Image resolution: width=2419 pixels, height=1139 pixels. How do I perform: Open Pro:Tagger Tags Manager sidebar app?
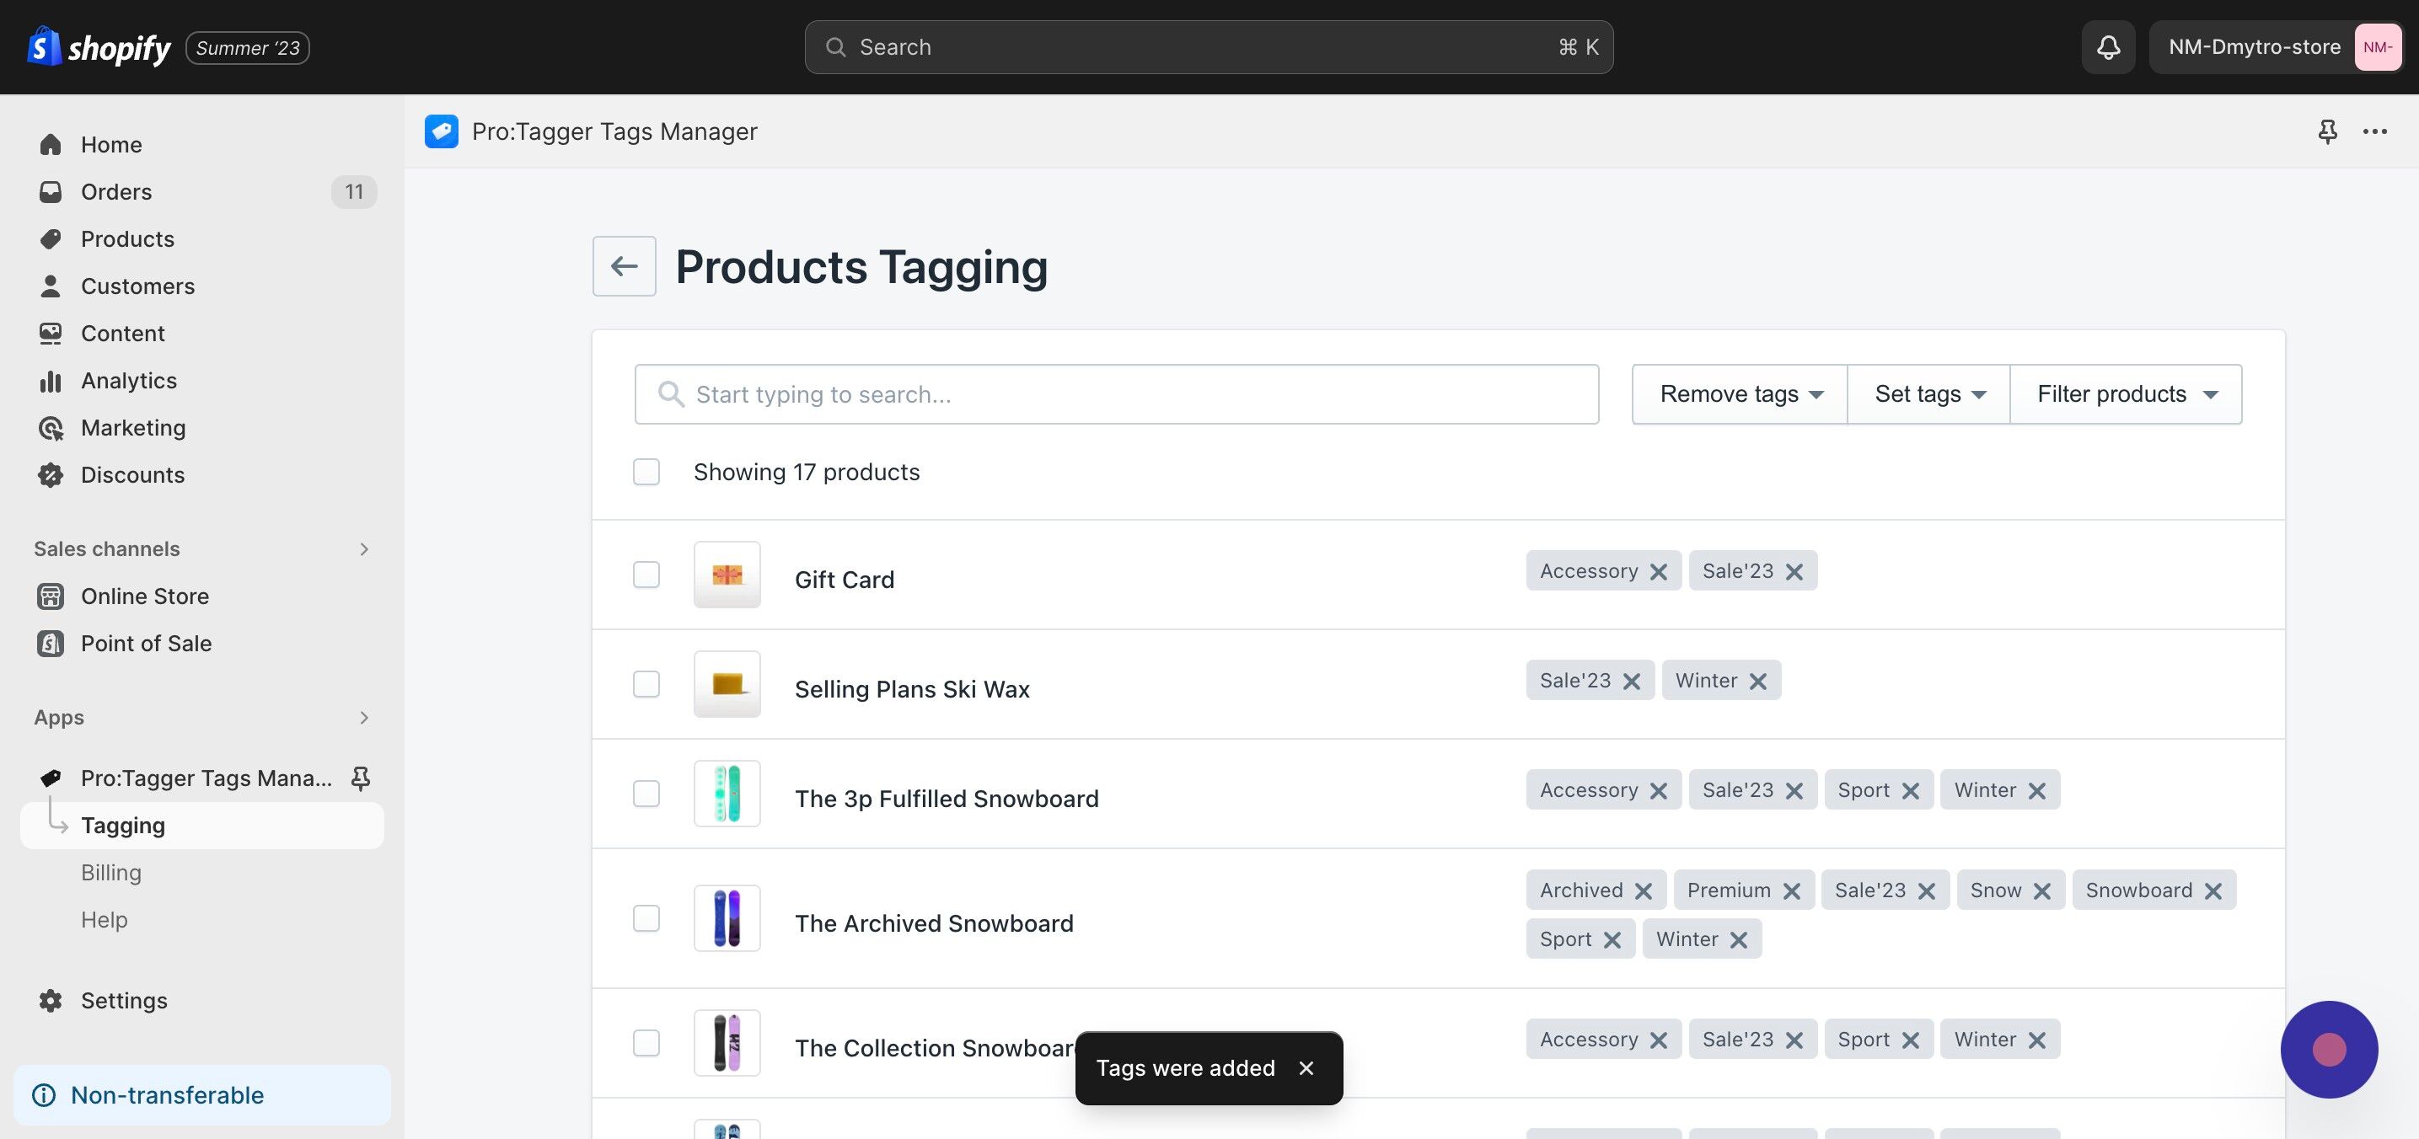click(x=206, y=778)
